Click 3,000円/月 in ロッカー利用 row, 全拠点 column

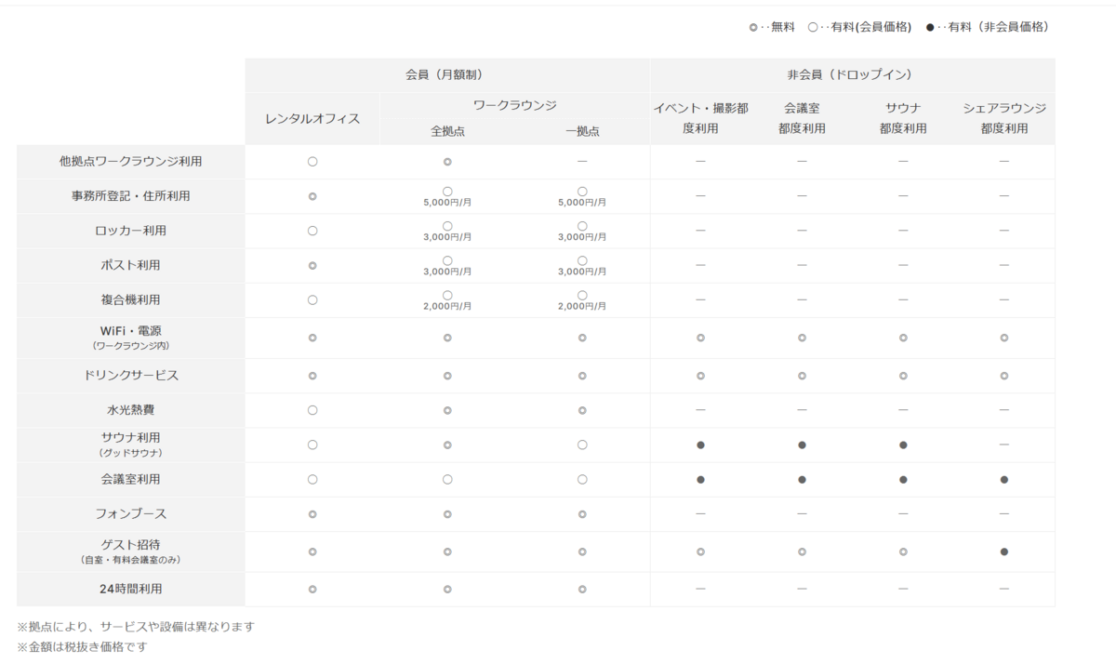[447, 237]
